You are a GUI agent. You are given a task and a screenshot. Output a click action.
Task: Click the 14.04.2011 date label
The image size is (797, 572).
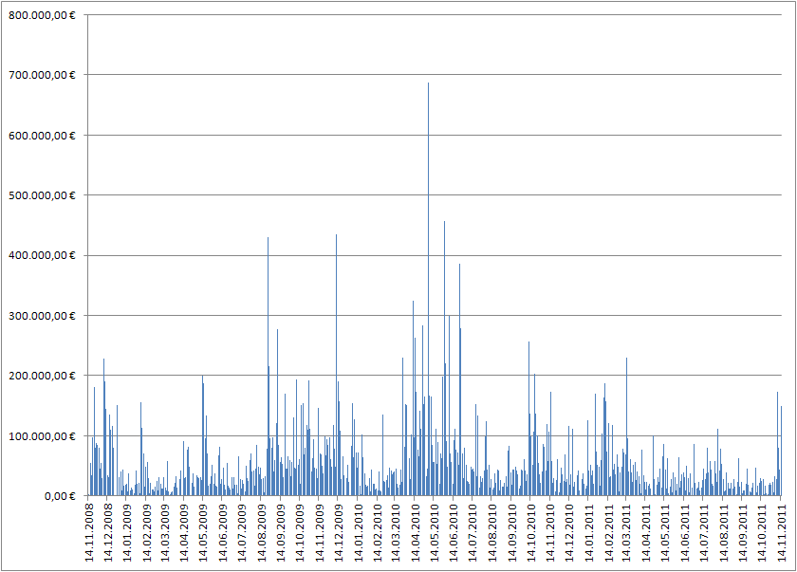coord(646,532)
